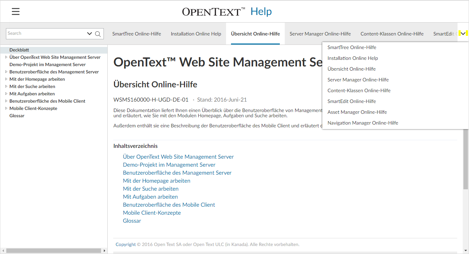
Task: Switch to SmartTree Online-Hilfe tab
Action: coord(137,34)
